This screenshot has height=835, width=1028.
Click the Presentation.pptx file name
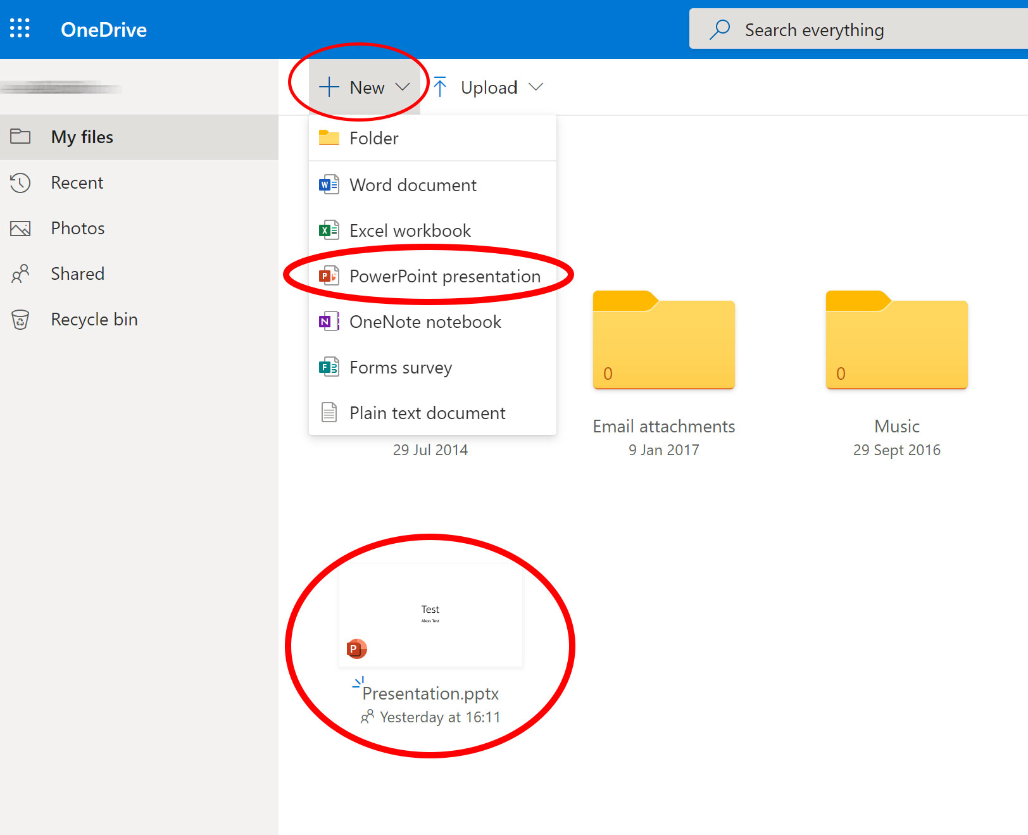click(430, 694)
